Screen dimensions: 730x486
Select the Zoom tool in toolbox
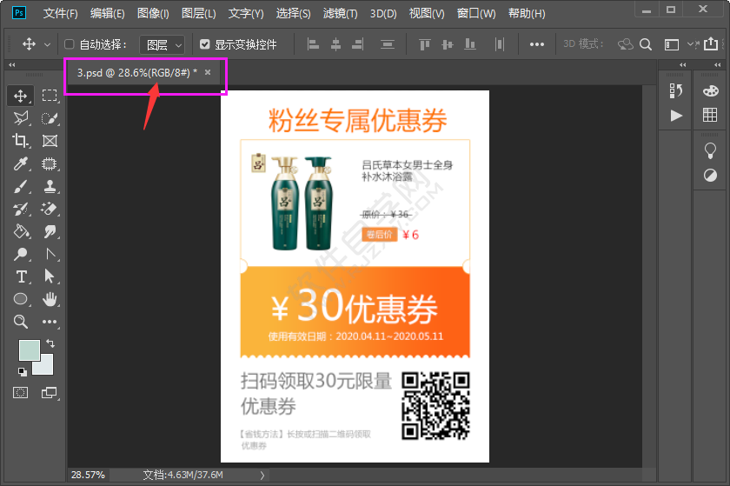click(21, 322)
